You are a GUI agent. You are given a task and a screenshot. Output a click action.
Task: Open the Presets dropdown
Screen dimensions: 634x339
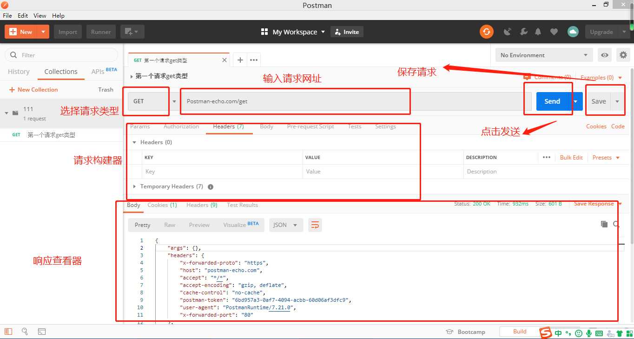606,157
